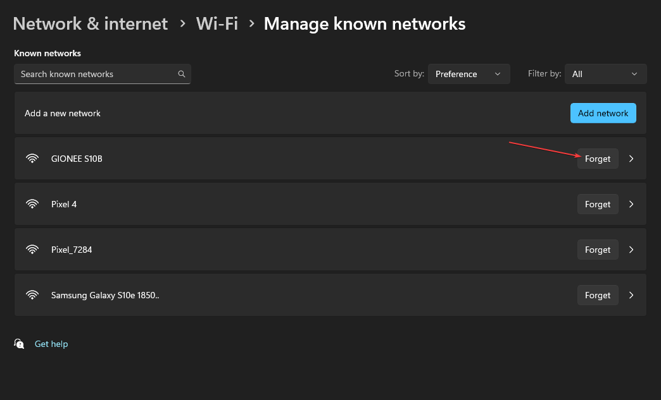Click the Wi-Fi icon beside Pixel_7284
This screenshot has height=400, width=661.
[32, 249]
